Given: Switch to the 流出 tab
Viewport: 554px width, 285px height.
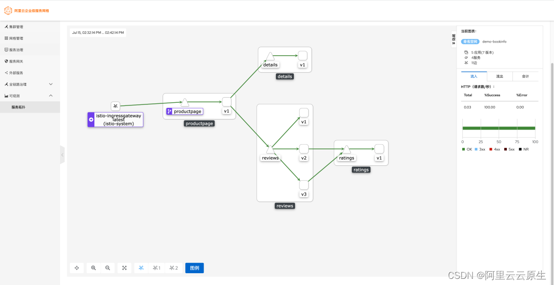Looking at the screenshot, I should pyautogui.click(x=500, y=76).
